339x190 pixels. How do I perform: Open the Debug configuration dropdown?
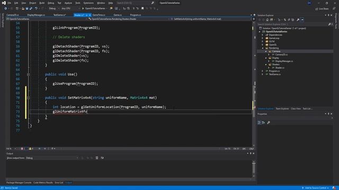point(53,8)
